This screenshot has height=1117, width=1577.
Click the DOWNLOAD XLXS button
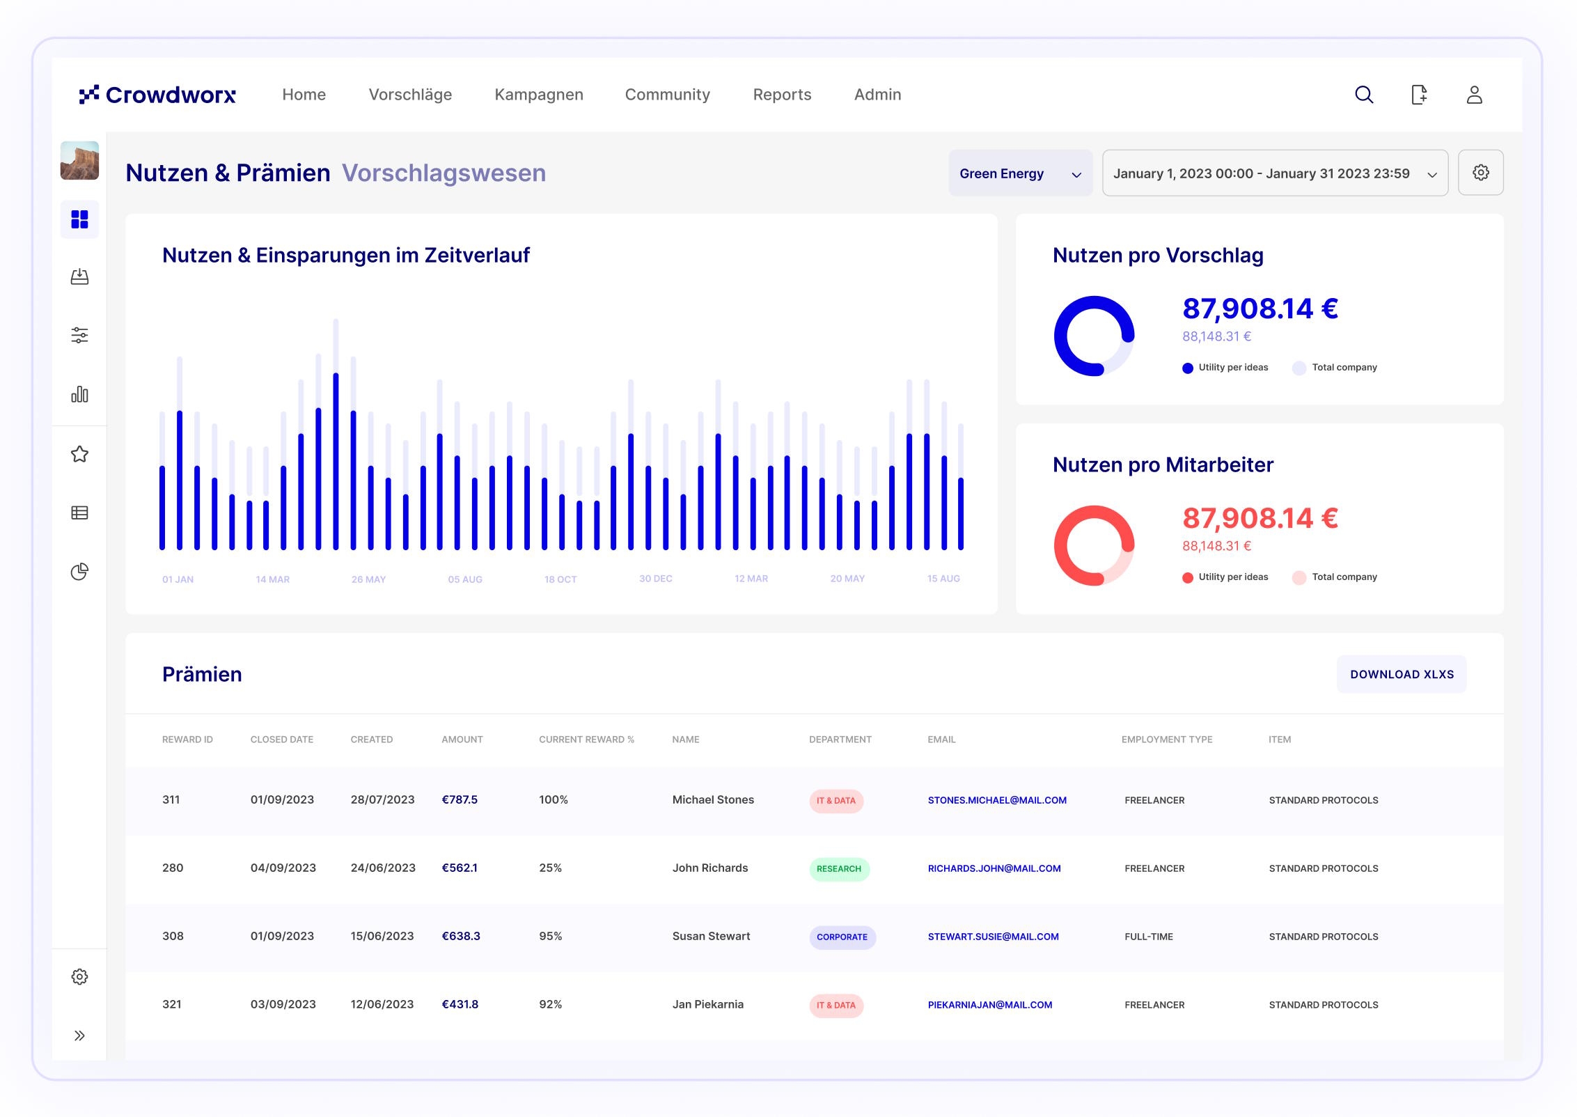coord(1402,674)
